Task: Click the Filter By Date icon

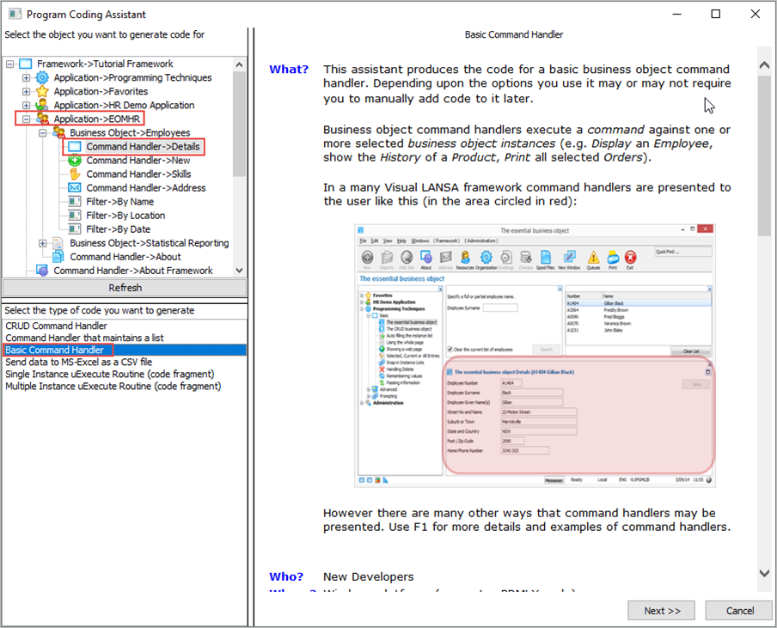Action: (x=75, y=229)
